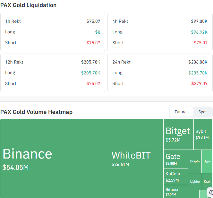Viewport: 213px width, 198px height.
Task: Click the 4h Rekt total $97.00K
Action: (199, 21)
